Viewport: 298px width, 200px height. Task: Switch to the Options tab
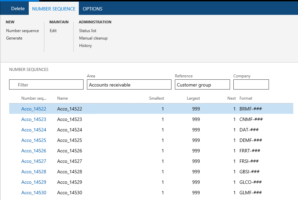coord(92,9)
